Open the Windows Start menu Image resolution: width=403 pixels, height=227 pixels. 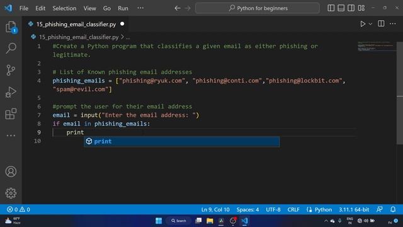point(159,221)
